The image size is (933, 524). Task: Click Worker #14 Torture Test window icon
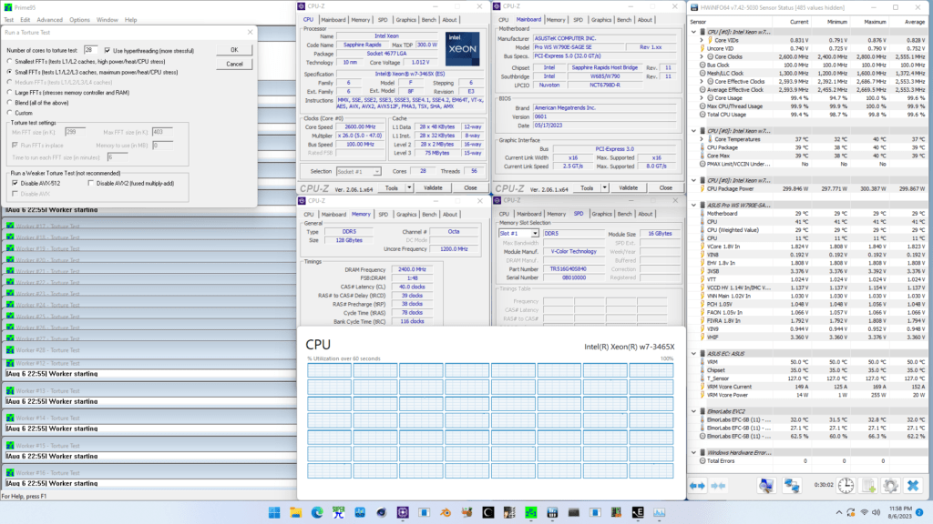coord(10,418)
